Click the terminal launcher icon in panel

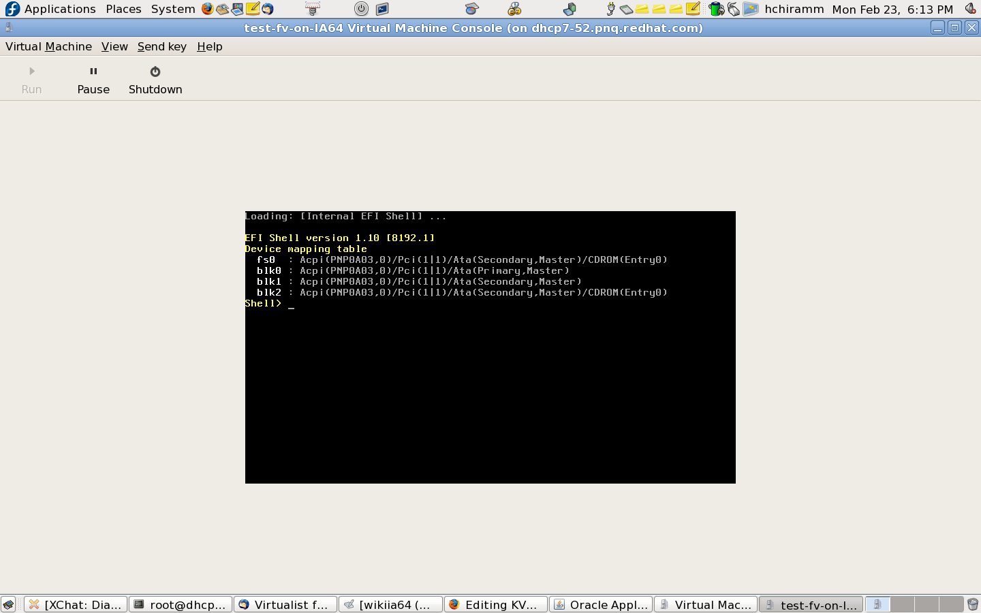(382, 9)
